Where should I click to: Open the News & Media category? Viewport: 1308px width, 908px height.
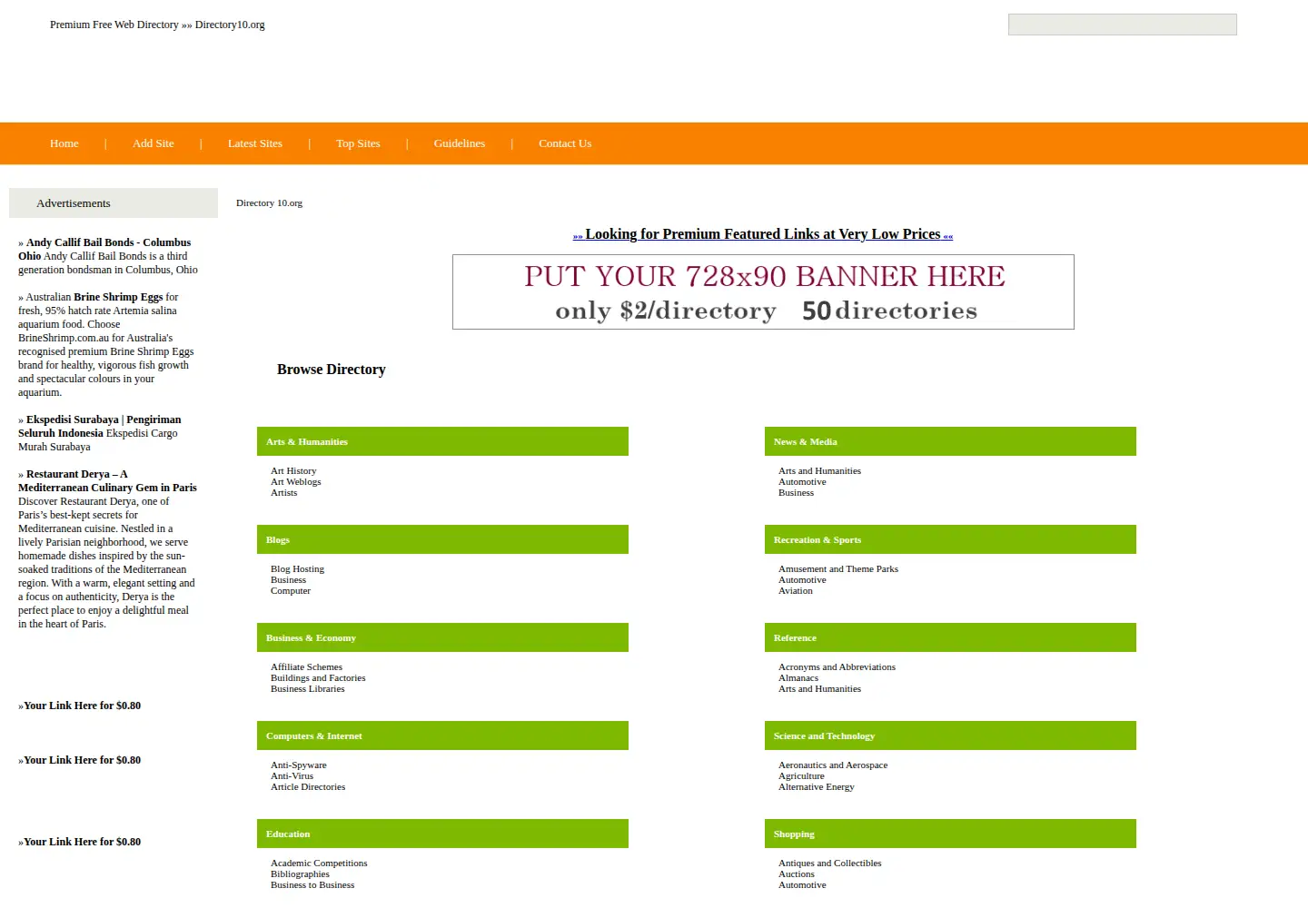[806, 441]
